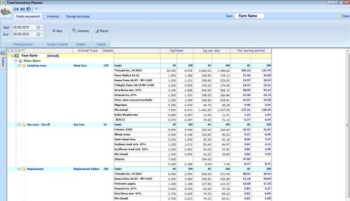Click the kg per day column header
350x201 pixels.
point(212,51)
